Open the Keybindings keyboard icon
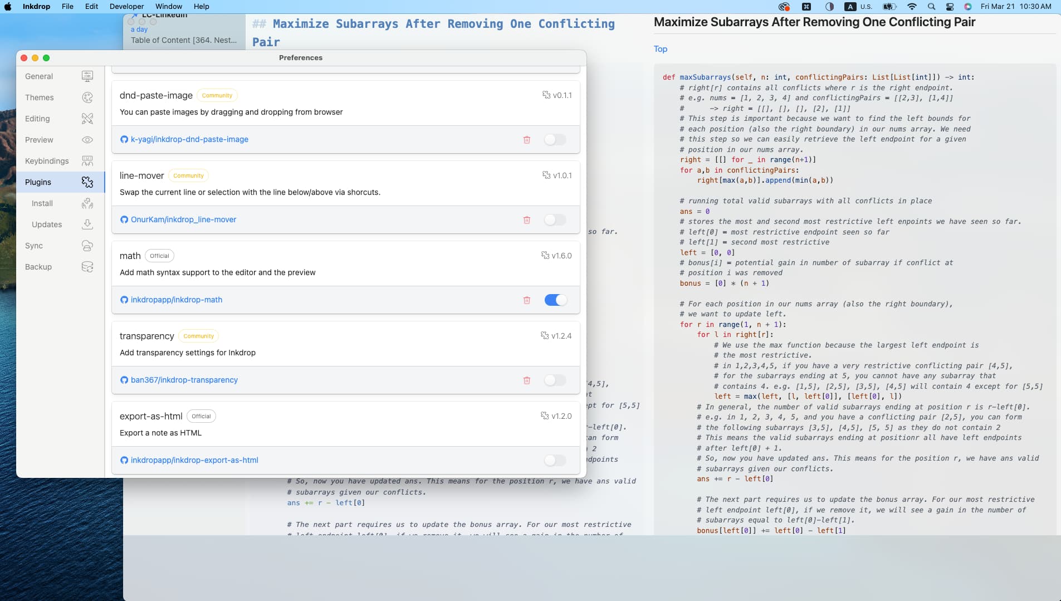The width and height of the screenshot is (1061, 601). (87, 161)
